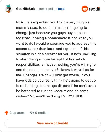Click the '0 replies' label

click(42, 113)
